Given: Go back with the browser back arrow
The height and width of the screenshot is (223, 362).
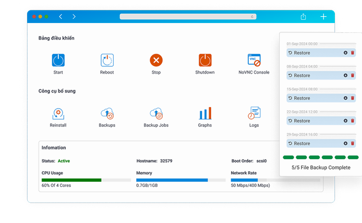Looking at the screenshot, I should coord(61,17).
